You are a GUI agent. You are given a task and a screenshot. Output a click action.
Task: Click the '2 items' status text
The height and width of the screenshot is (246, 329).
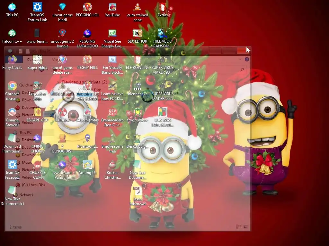pyautogui.click(x=15, y=227)
